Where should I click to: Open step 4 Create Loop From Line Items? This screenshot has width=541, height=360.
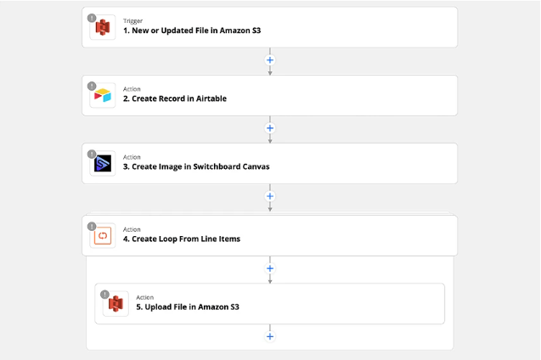[x=269, y=236]
